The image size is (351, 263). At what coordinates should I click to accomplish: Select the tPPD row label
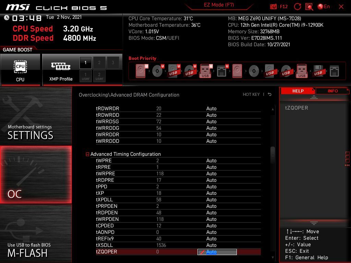click(101, 187)
